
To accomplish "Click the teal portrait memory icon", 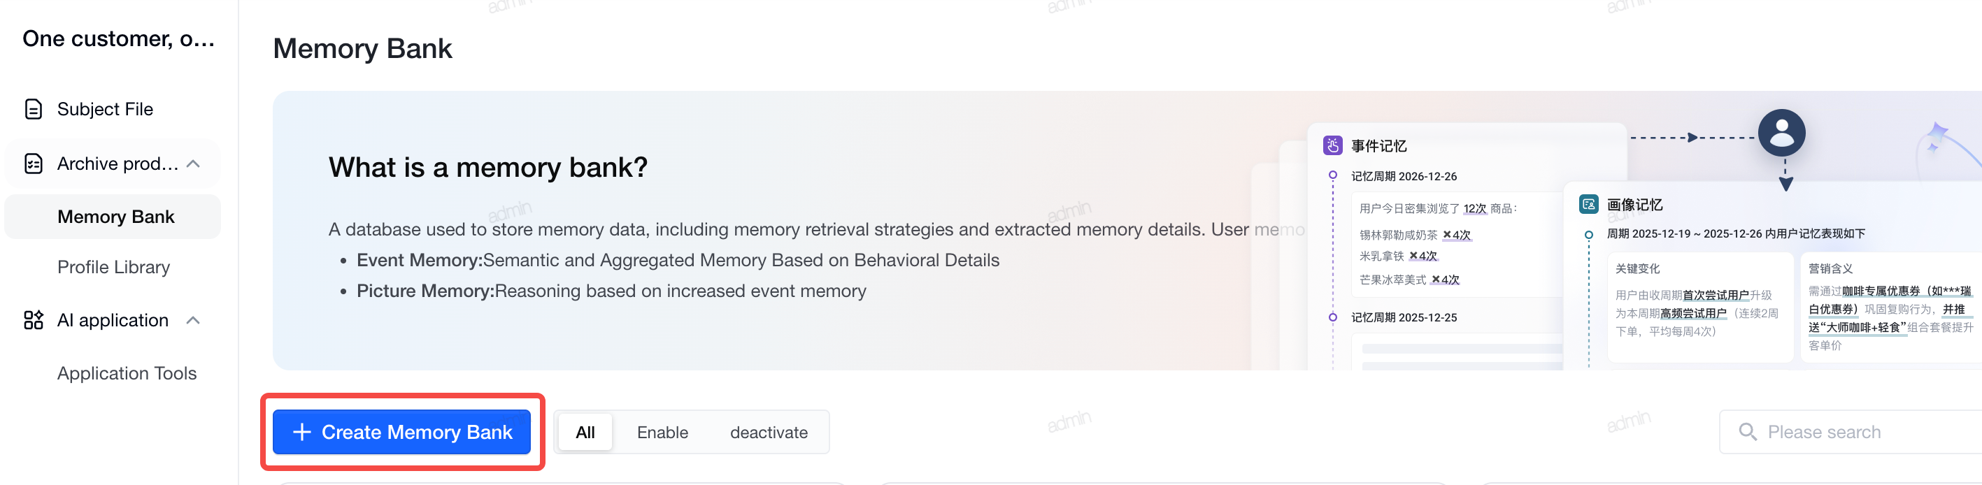I will coord(1588,205).
